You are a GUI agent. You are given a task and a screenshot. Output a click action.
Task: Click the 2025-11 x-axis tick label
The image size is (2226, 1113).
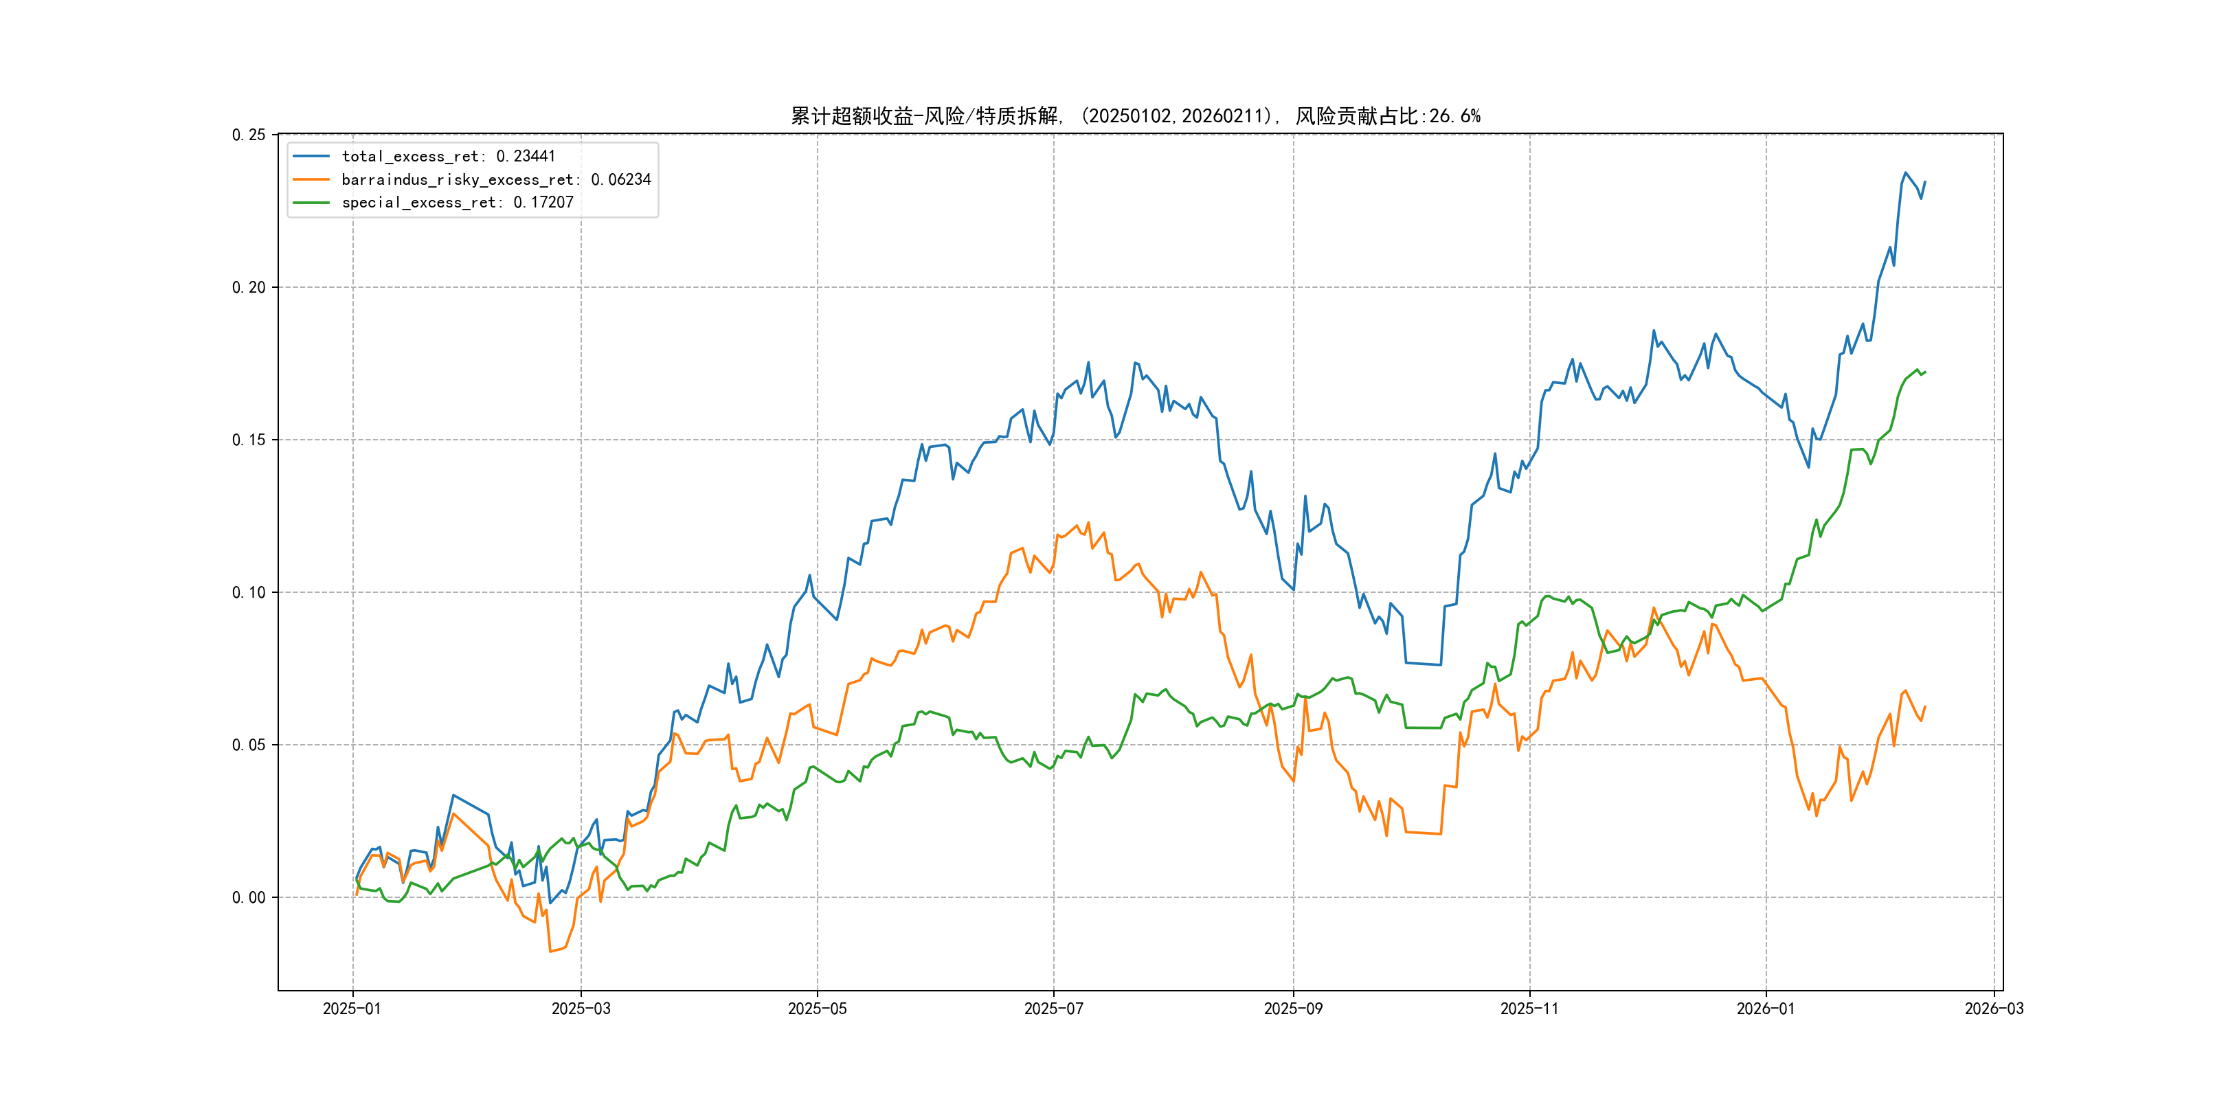[x=1529, y=1009]
